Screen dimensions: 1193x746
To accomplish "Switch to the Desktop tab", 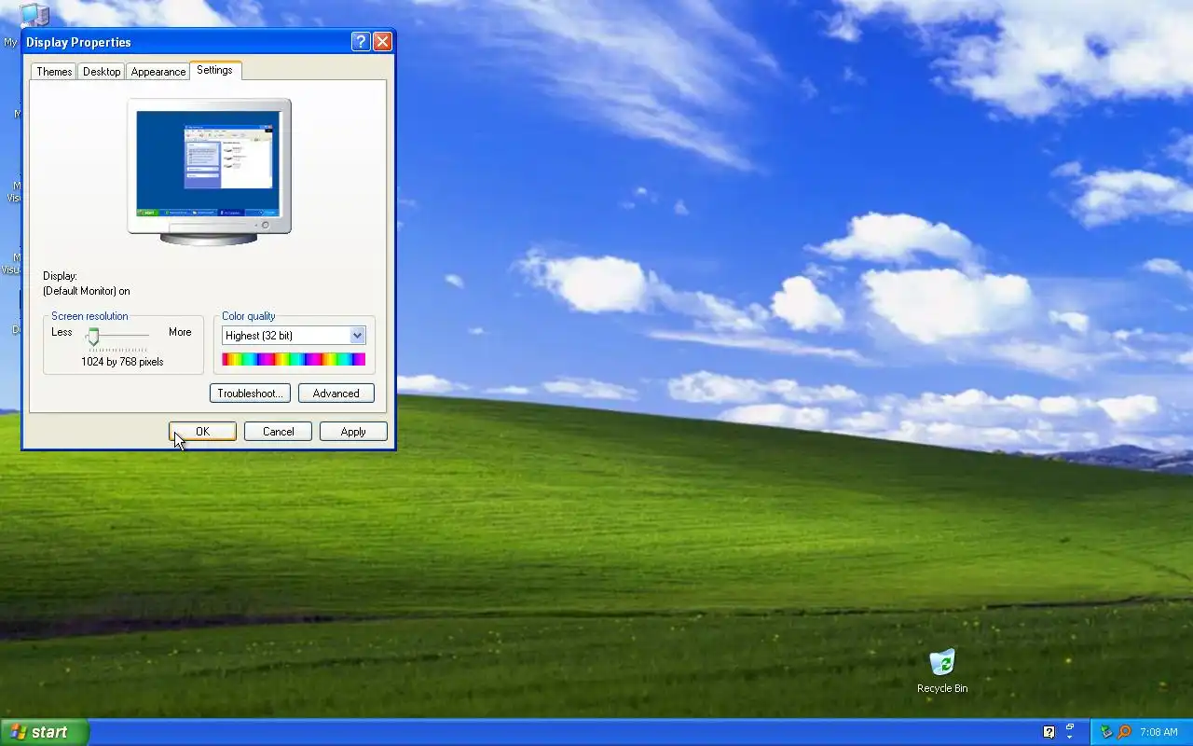I will click(x=102, y=72).
